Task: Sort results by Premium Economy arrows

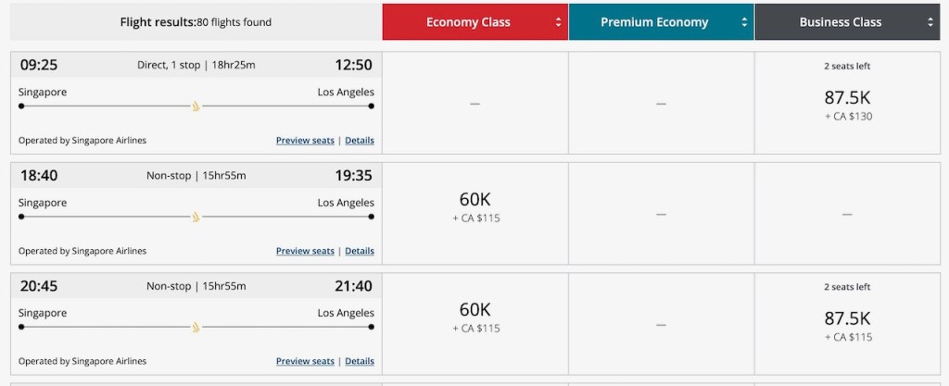Action: (744, 22)
